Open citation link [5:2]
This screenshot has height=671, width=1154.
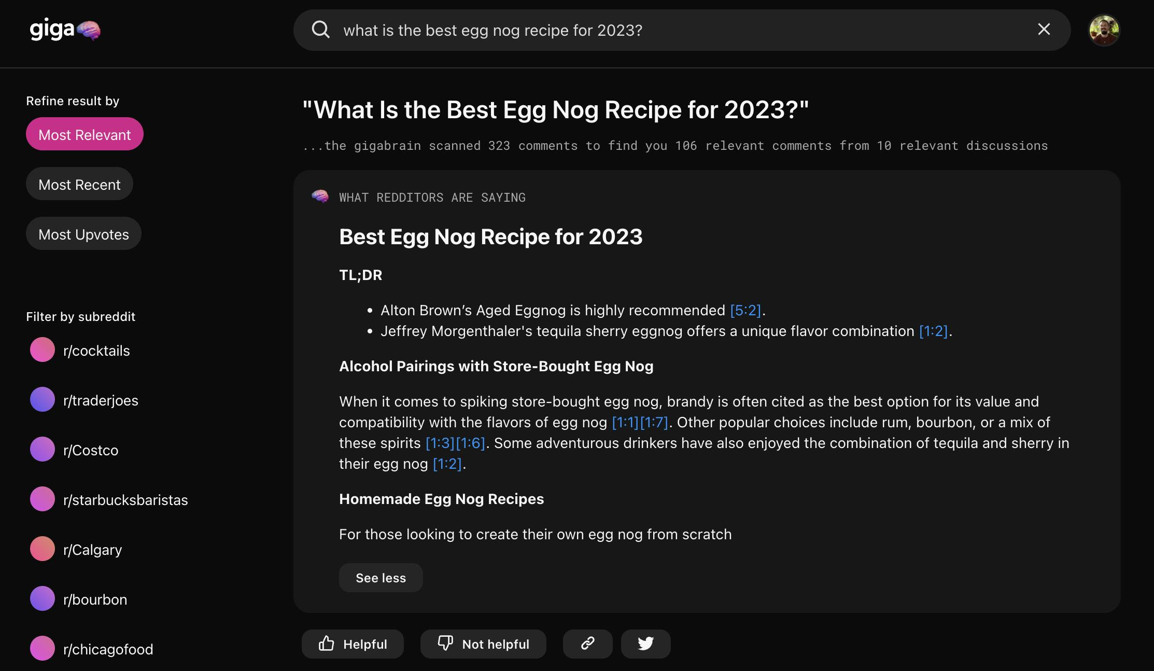(745, 310)
